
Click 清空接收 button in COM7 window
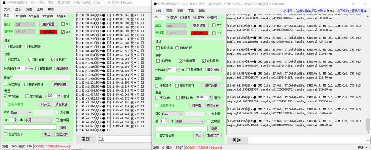point(62,69)
